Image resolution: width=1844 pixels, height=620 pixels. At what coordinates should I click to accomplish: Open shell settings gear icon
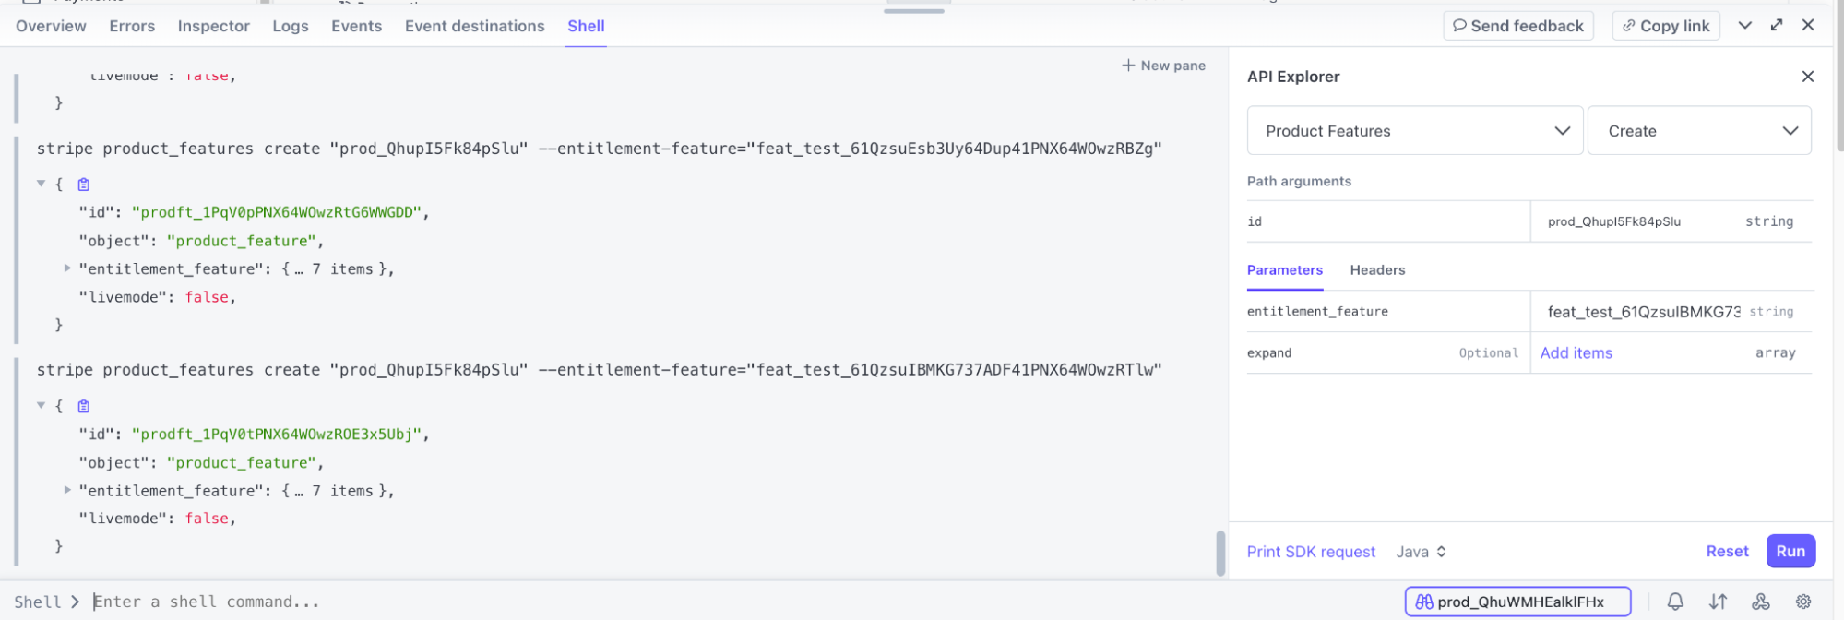coord(1803,602)
